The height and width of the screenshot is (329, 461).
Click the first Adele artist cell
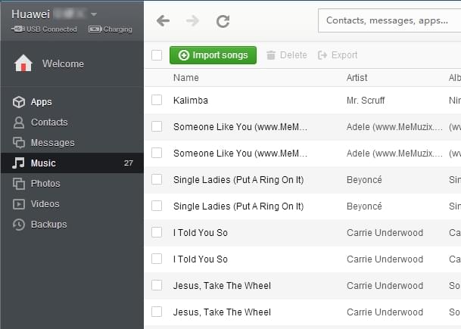tap(394, 127)
